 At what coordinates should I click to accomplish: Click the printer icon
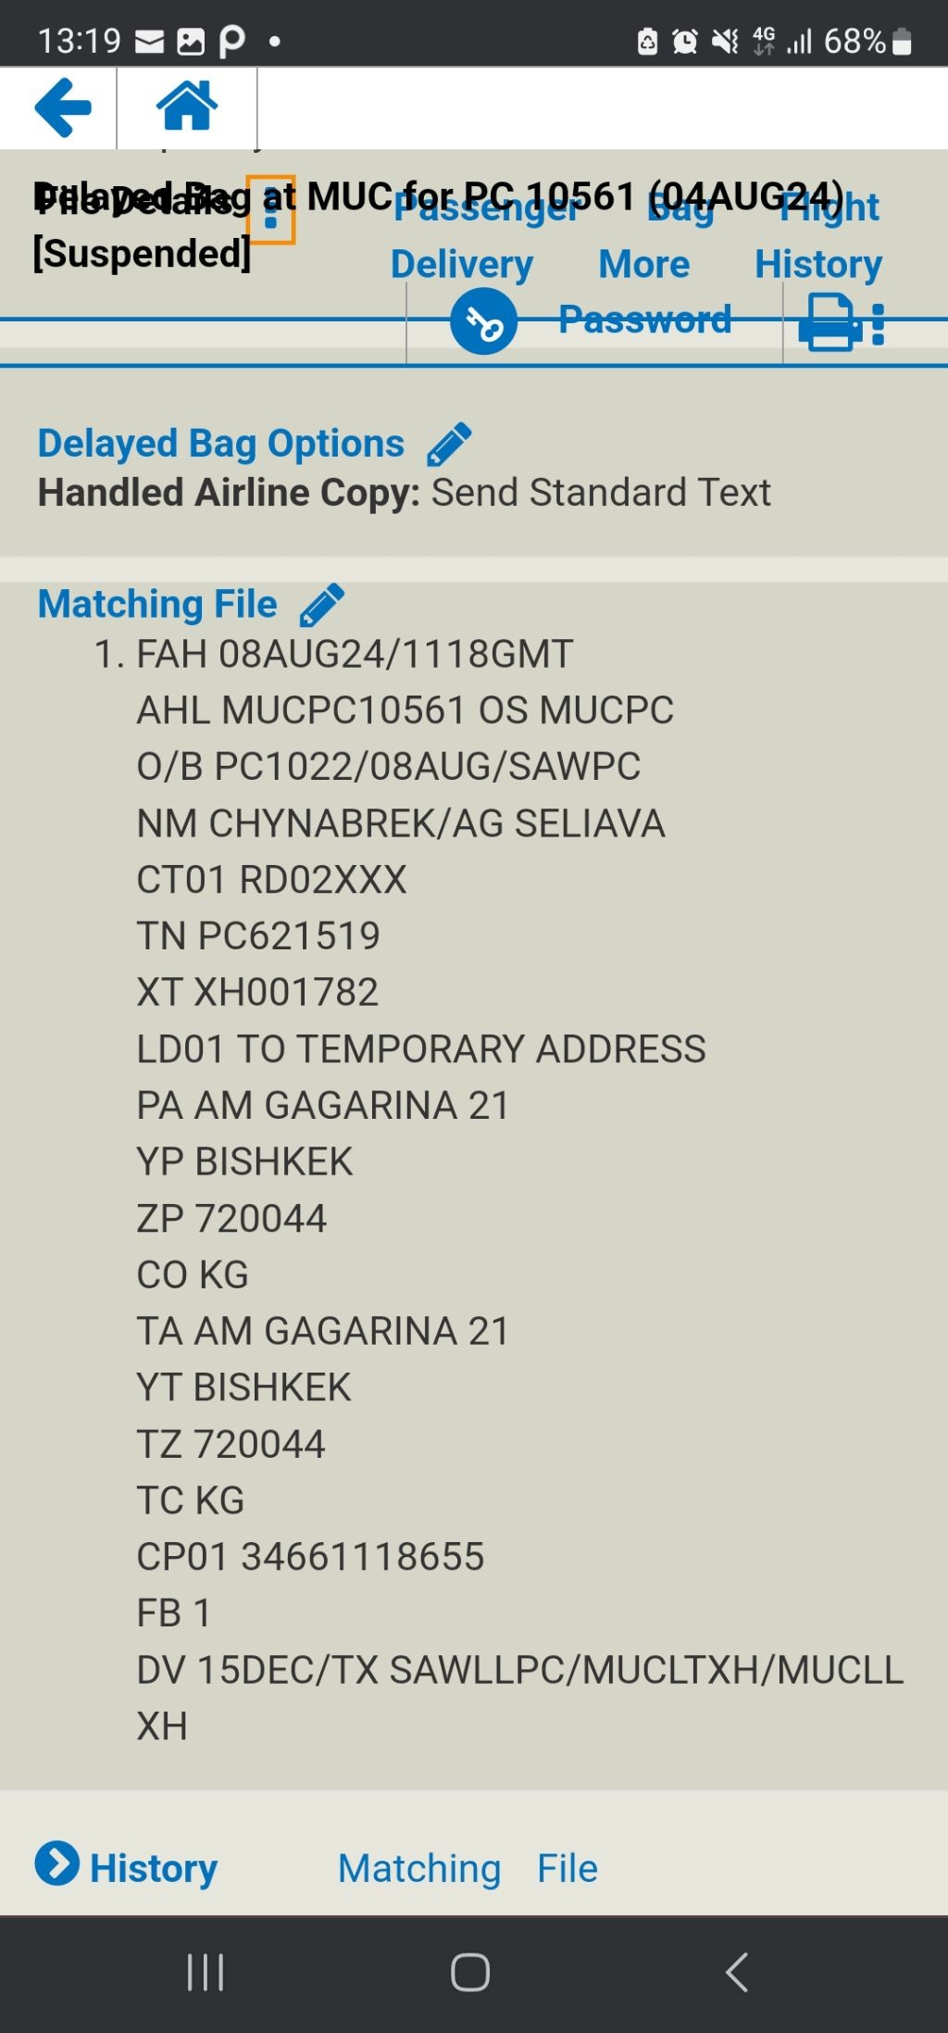pos(830,322)
